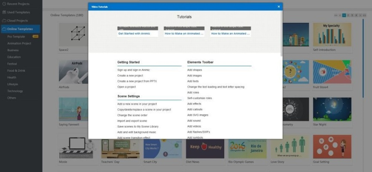Select page 2 in template pagination
372x172 pixels.
[348, 15]
